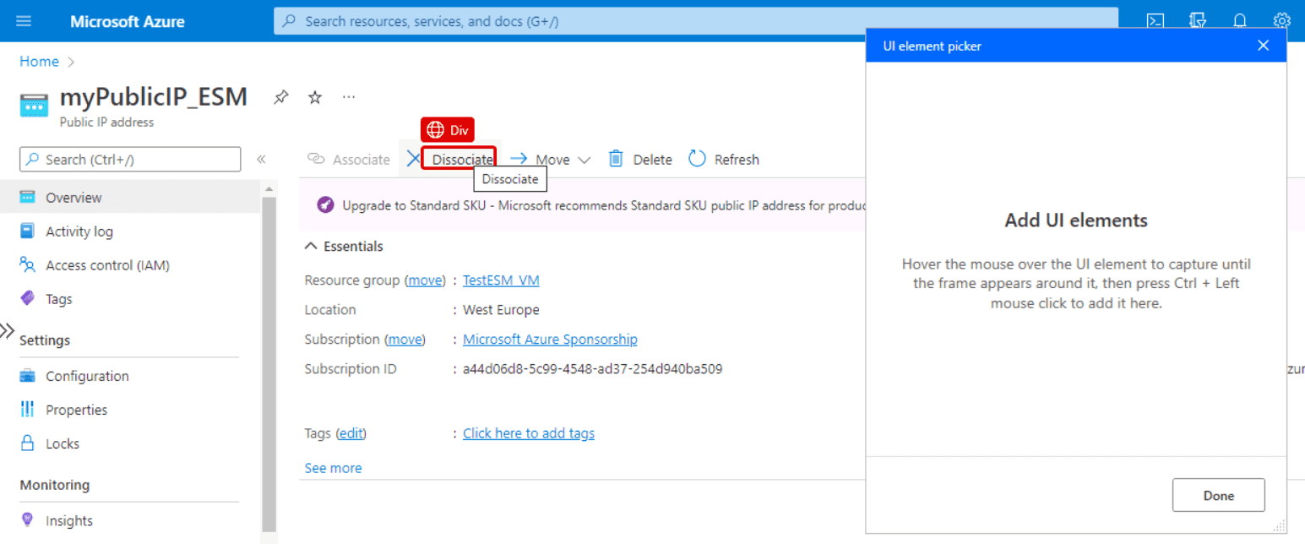Viewport: 1305px width, 544px height.
Task: Click the Subscription ID value a44d06d8-5c99-4548-ad37-254d940ba509
Action: [592, 369]
